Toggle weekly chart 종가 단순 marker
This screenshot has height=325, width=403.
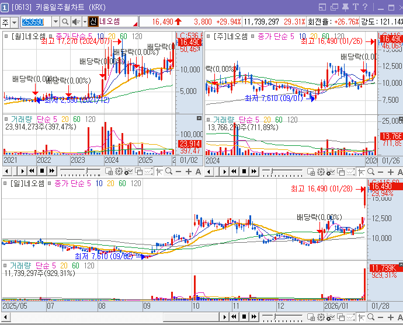[x=253, y=36]
